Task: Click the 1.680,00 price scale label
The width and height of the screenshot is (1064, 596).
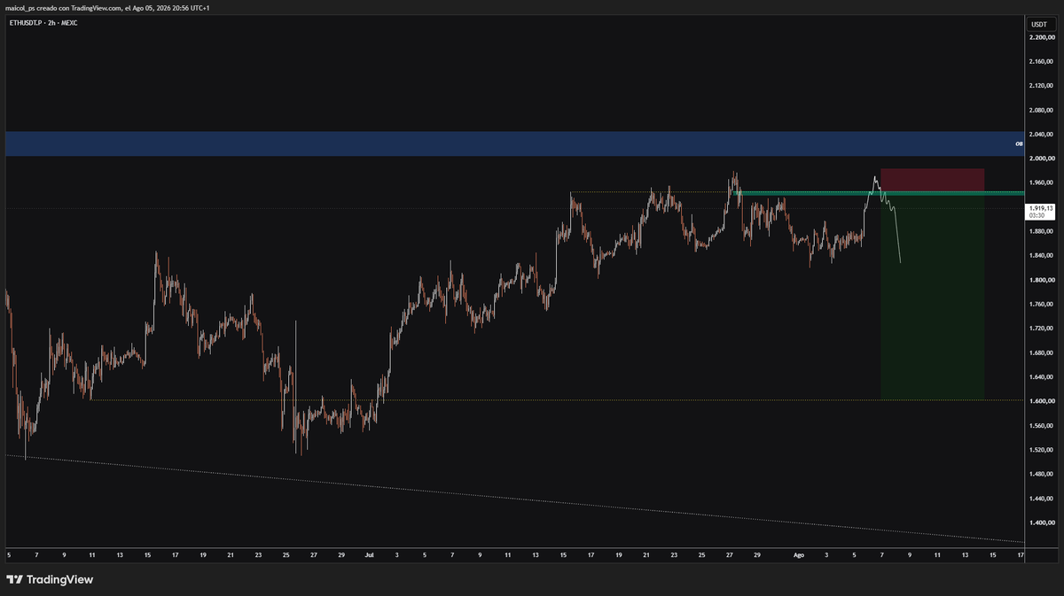Action: [1041, 353]
